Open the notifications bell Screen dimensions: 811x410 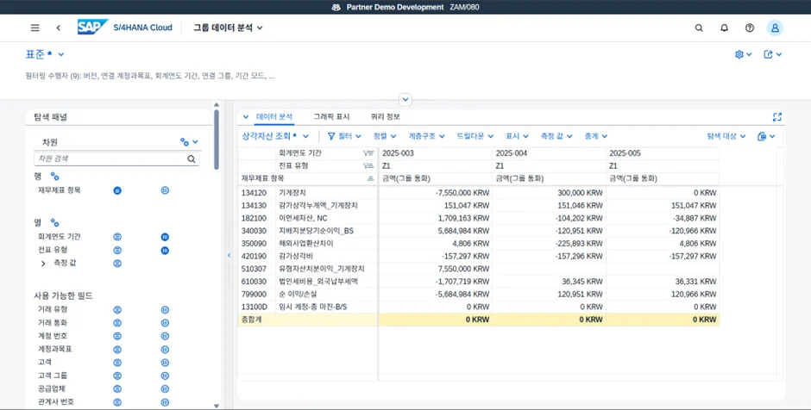click(x=724, y=28)
